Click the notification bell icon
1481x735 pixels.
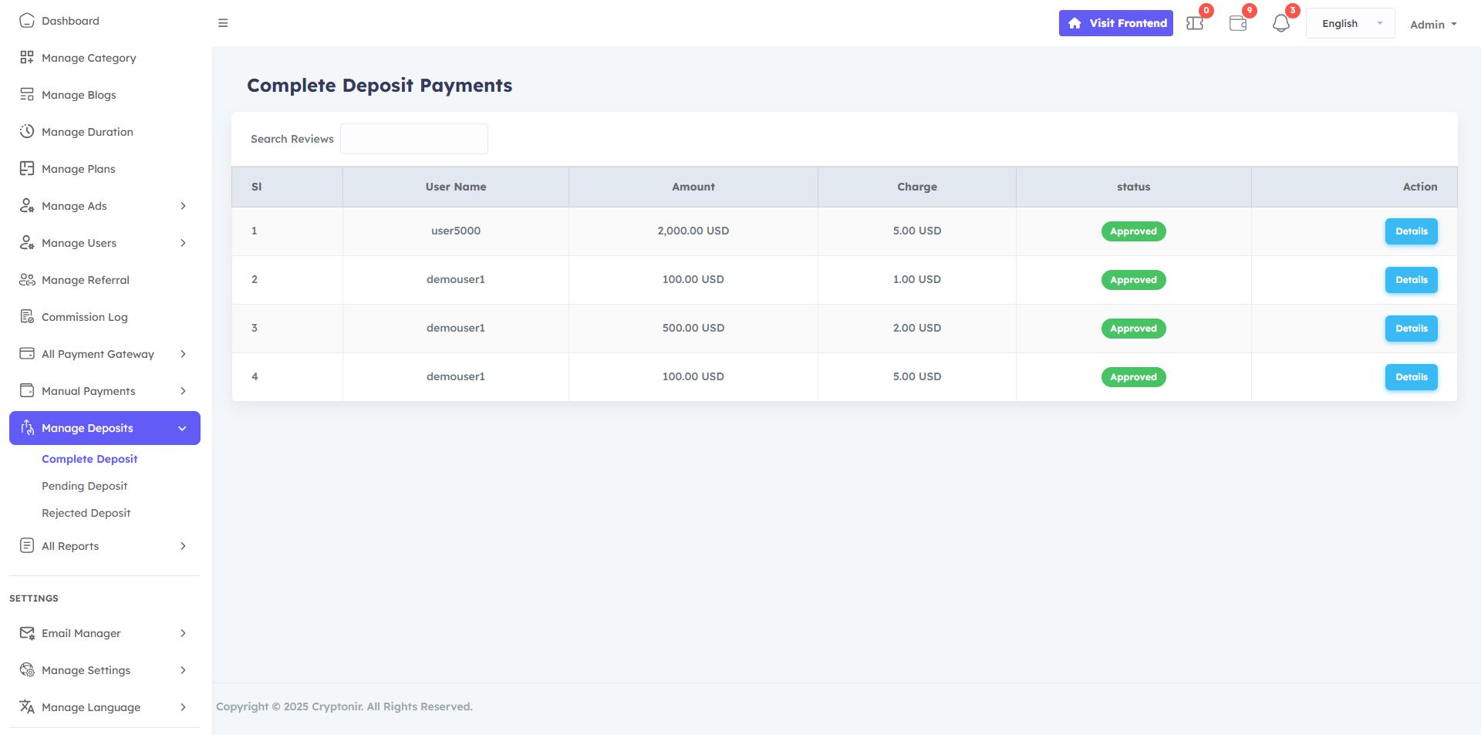click(x=1280, y=24)
